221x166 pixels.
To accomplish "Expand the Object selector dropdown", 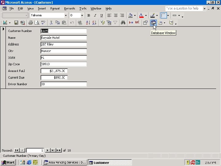I will coord(26,15).
